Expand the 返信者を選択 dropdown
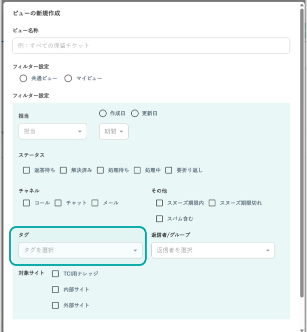This screenshot has height=332, width=307. [213, 250]
